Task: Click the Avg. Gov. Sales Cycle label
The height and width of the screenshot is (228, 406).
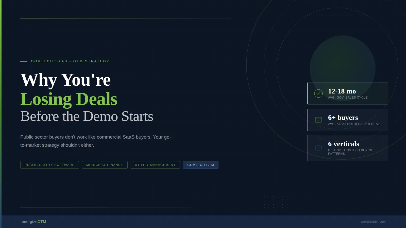Action: coord(348,98)
